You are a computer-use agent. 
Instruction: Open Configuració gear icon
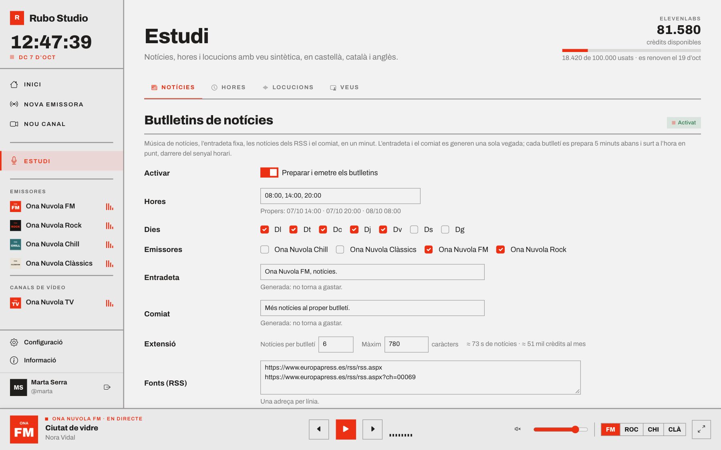(14, 342)
